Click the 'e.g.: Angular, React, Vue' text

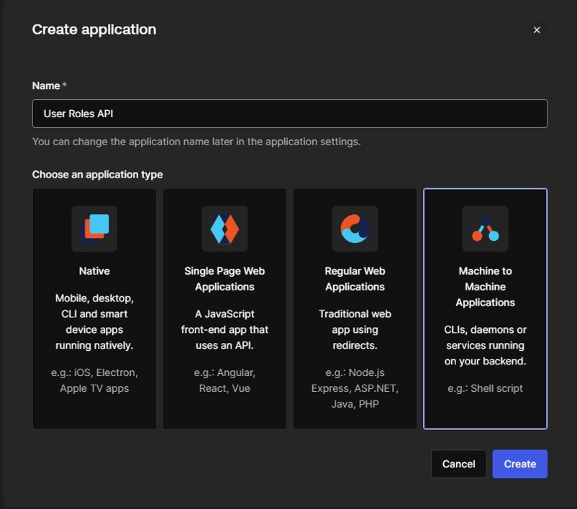pyautogui.click(x=224, y=380)
